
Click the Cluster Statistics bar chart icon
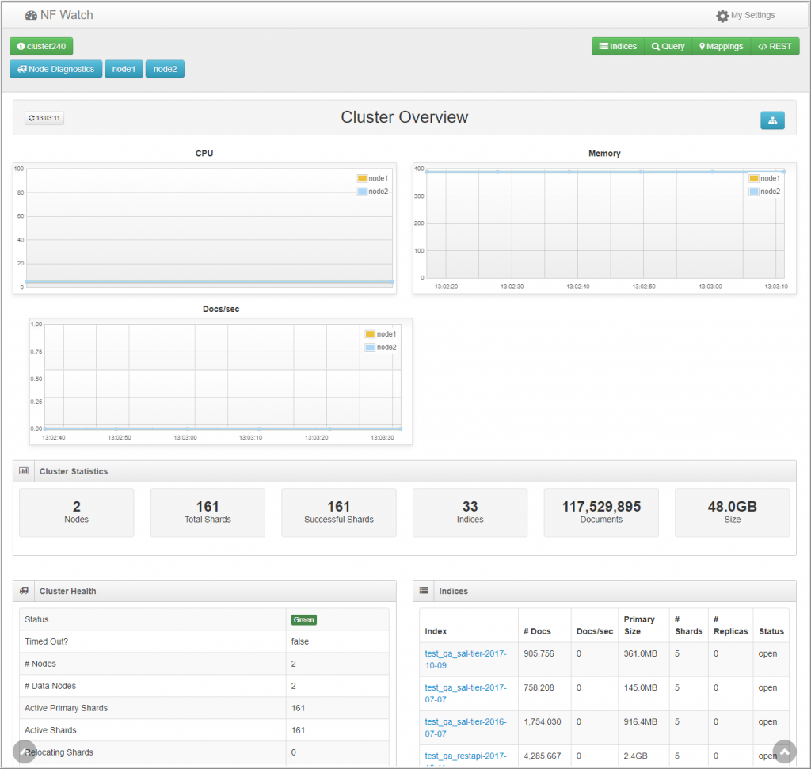click(x=24, y=471)
